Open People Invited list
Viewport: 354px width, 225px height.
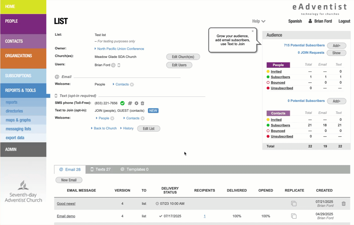(276, 72)
